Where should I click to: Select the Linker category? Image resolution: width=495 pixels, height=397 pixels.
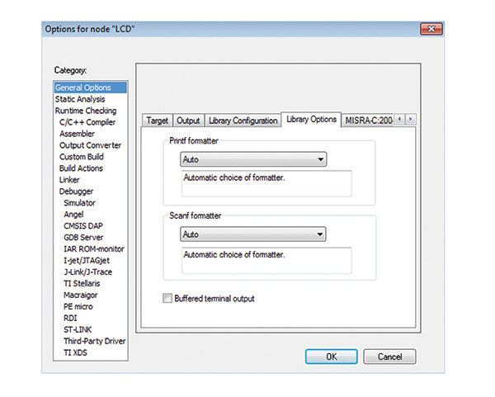69,180
